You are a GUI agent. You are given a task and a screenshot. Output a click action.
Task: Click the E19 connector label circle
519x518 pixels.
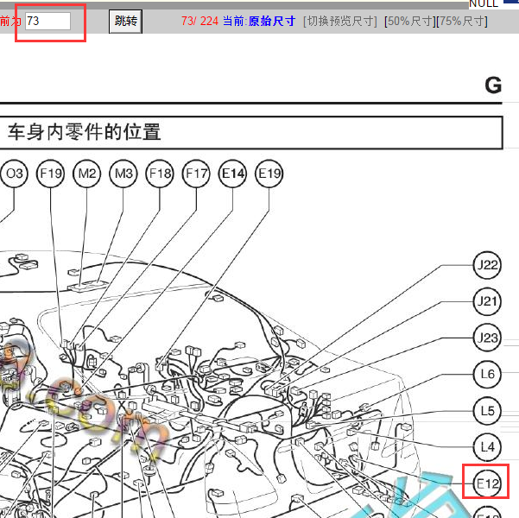coord(269,174)
